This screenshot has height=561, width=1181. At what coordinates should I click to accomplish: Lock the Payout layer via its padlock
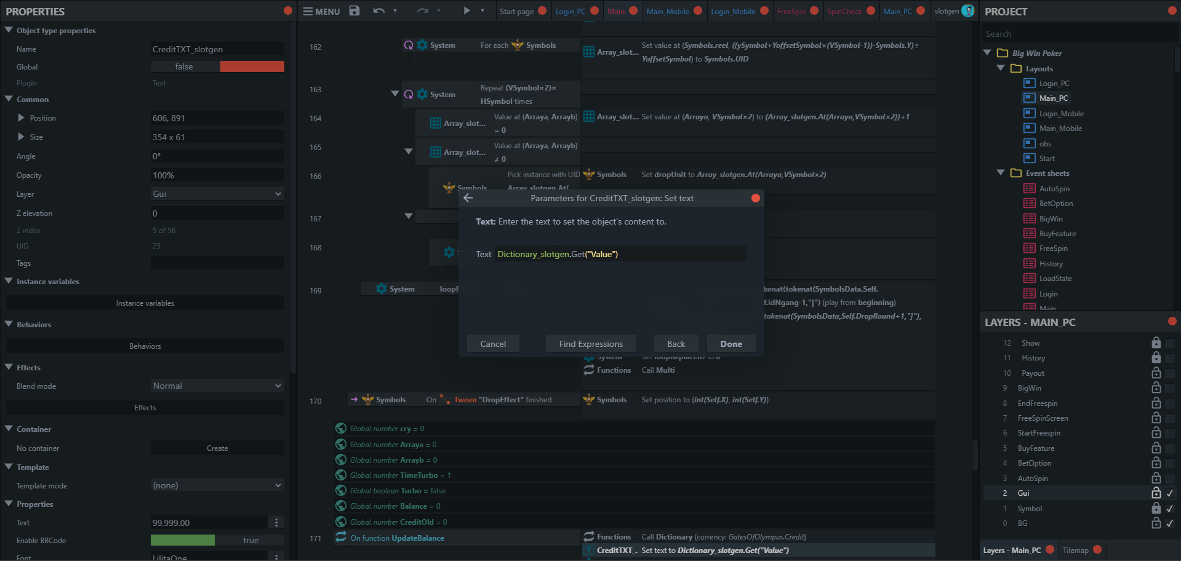[1156, 373]
